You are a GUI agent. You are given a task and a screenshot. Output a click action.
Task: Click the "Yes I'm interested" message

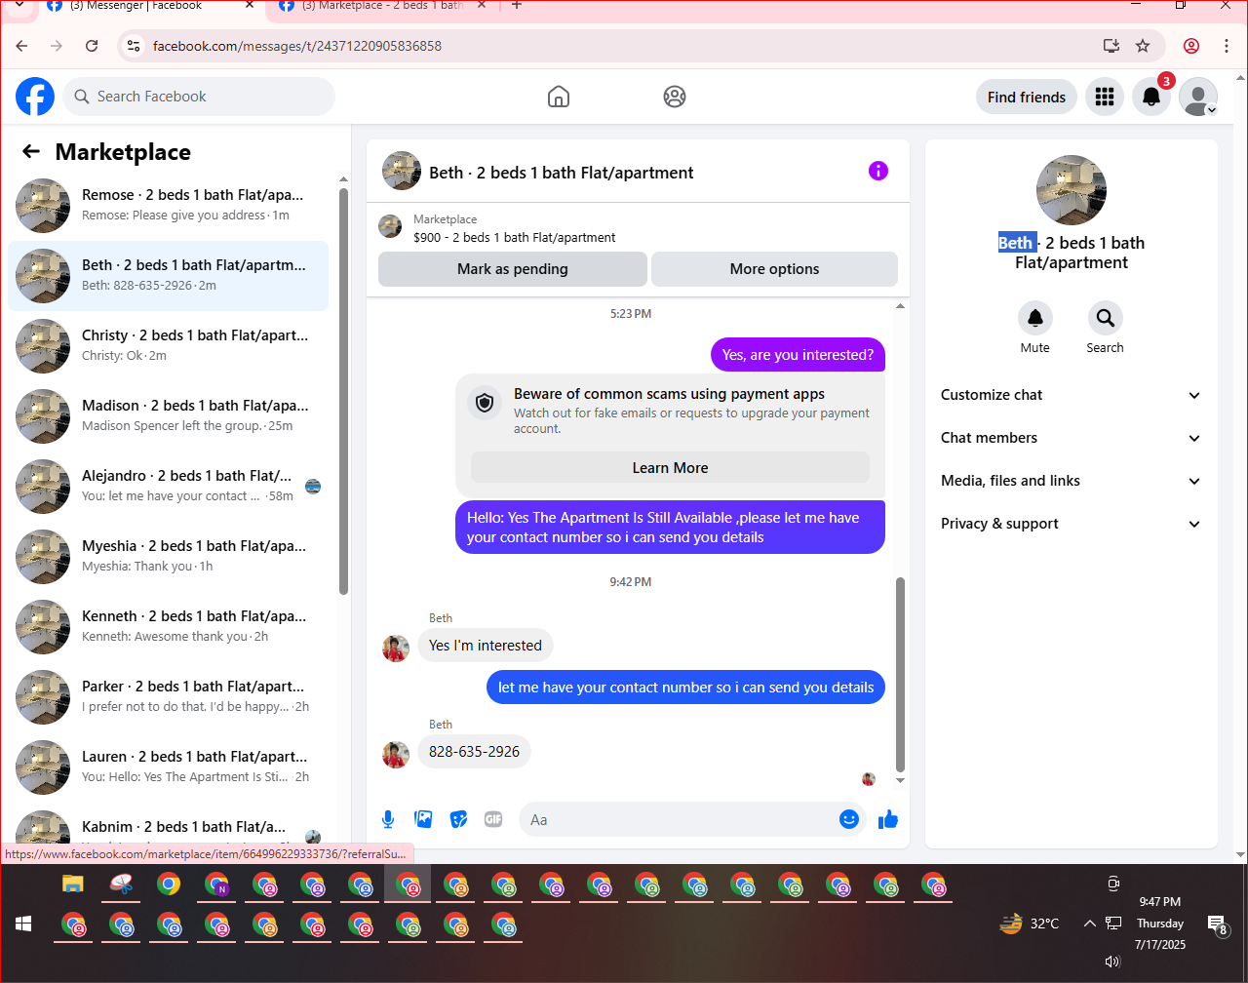[x=486, y=646]
